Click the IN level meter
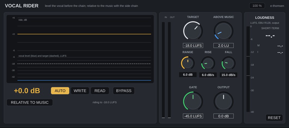This screenshot has width=289, height=128. pyautogui.click(x=163, y=70)
